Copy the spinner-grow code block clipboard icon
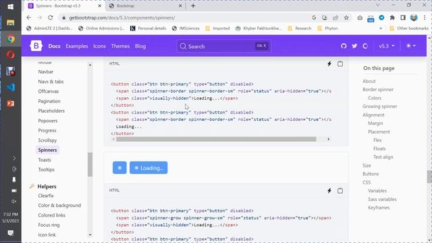The image size is (432, 243). click(340, 190)
